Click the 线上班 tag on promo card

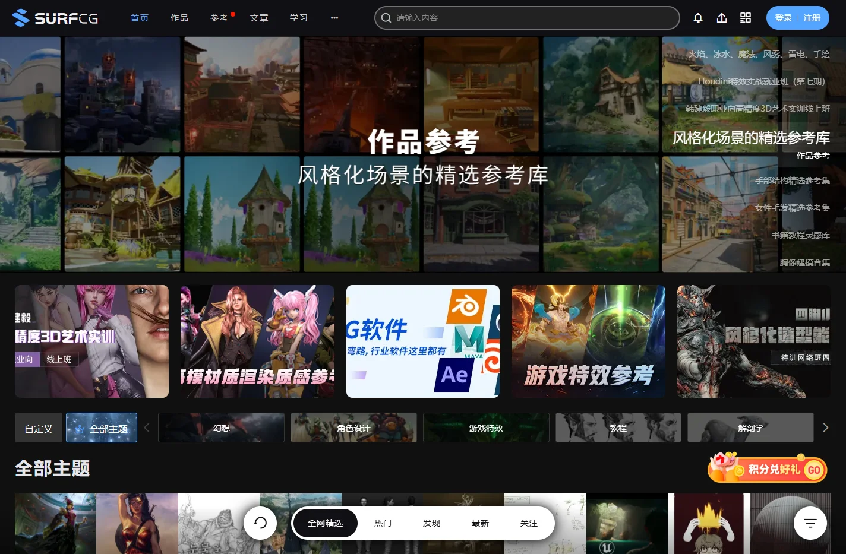(59, 359)
